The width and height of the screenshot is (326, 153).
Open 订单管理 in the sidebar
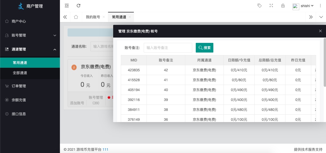pyautogui.click(x=30, y=86)
